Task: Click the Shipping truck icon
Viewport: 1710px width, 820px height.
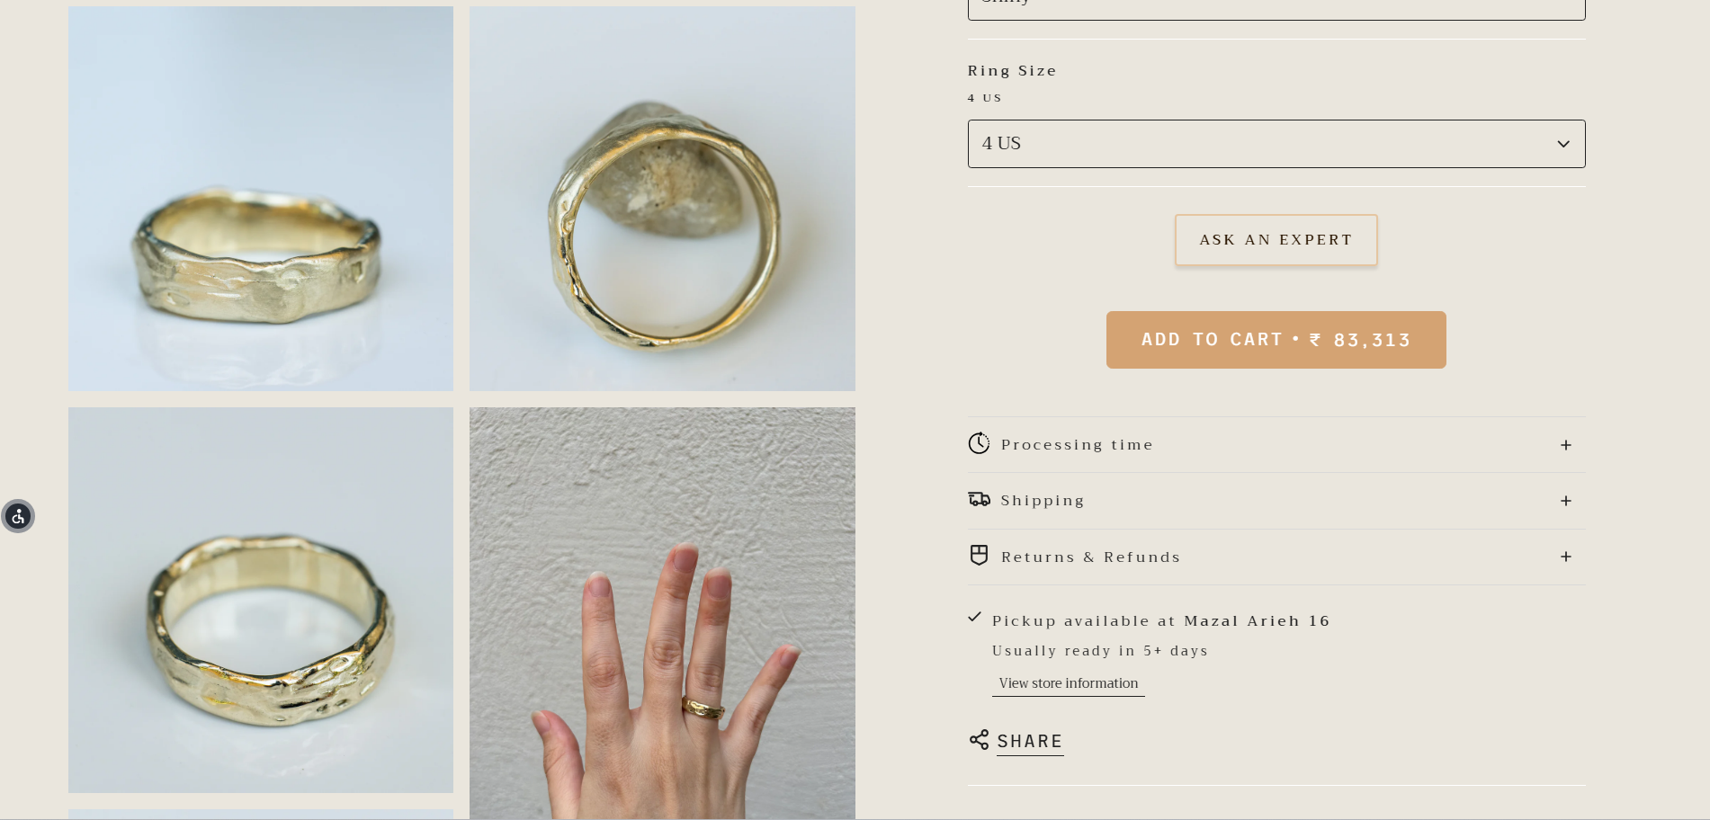Action: click(979, 499)
